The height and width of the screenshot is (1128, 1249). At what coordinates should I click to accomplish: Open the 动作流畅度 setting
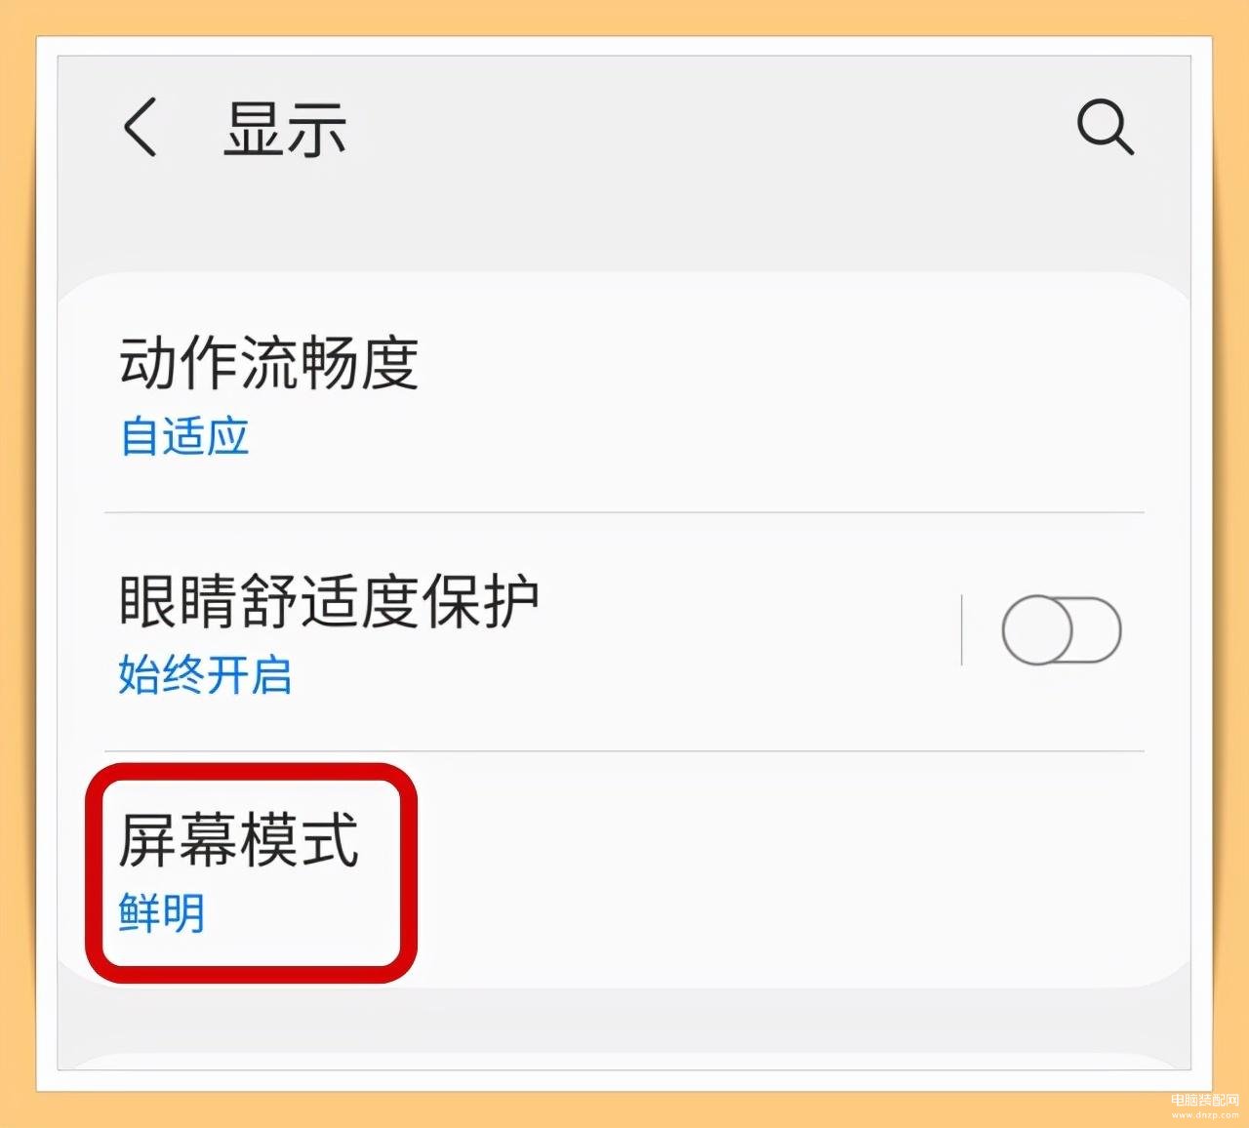[x=624, y=393]
